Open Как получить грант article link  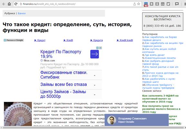point(161,109)
